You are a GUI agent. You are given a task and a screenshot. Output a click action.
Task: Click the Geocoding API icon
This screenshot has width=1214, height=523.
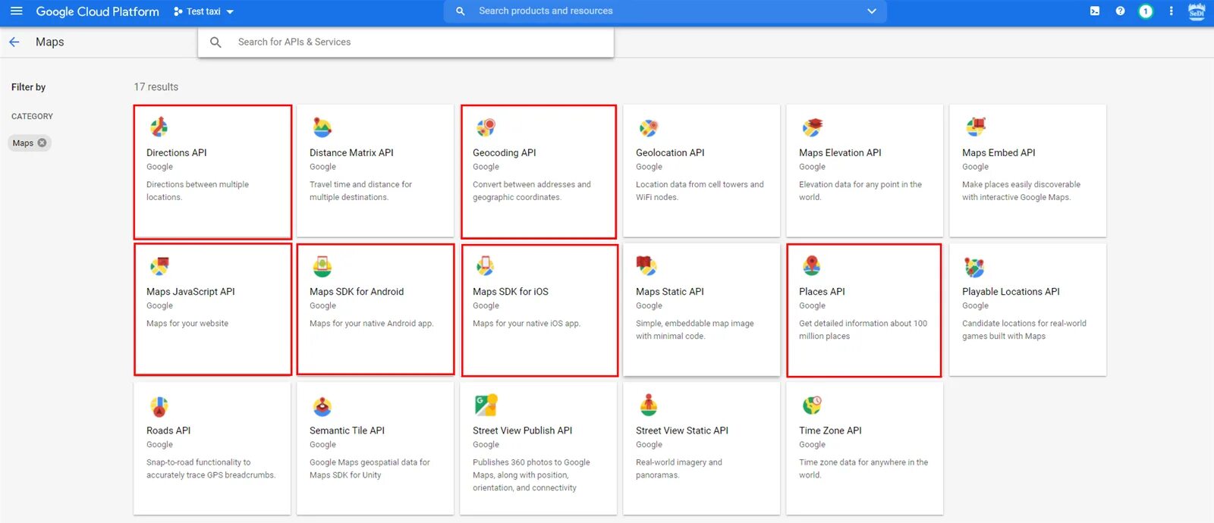(x=485, y=127)
